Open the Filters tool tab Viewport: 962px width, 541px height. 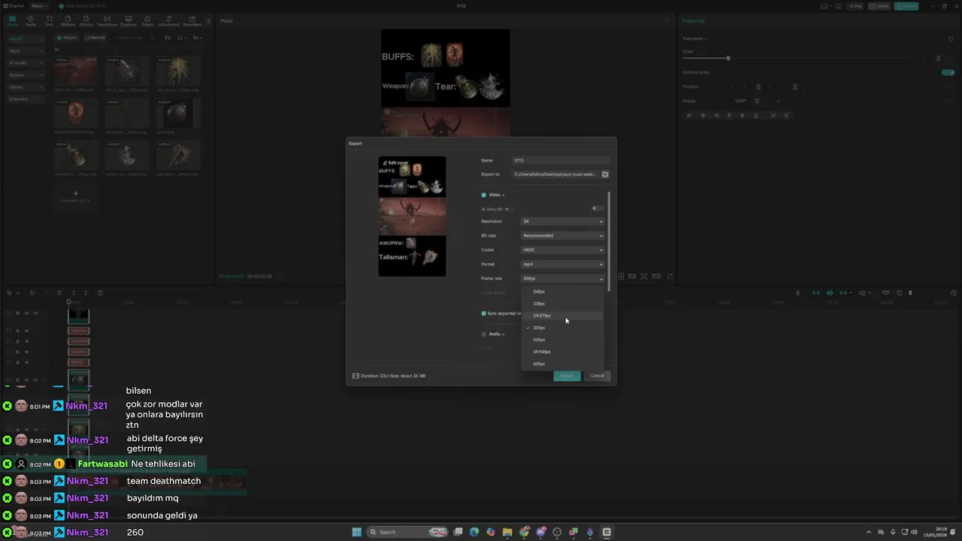[x=147, y=20]
